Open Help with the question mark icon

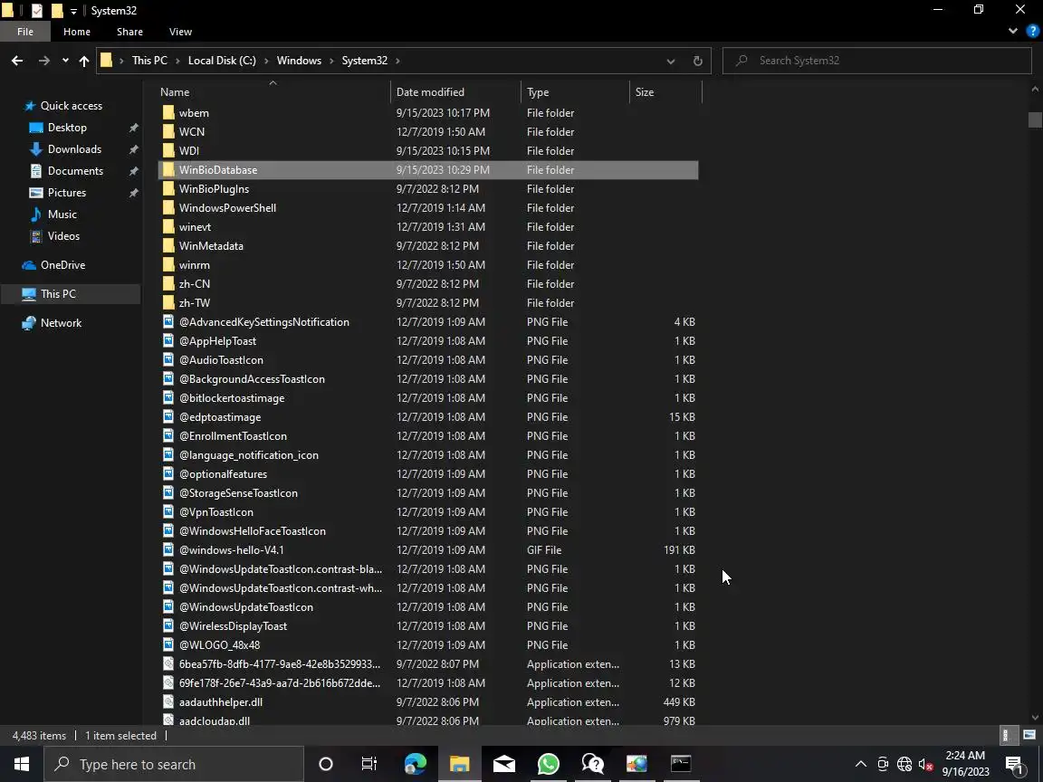pyautogui.click(x=1033, y=31)
